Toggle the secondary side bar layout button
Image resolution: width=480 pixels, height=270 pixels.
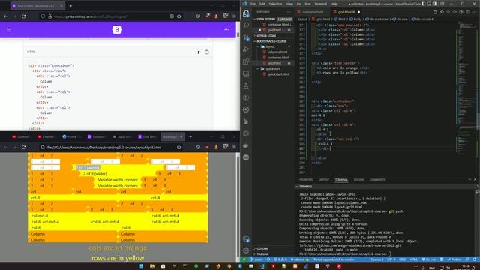[x=435, y=4]
